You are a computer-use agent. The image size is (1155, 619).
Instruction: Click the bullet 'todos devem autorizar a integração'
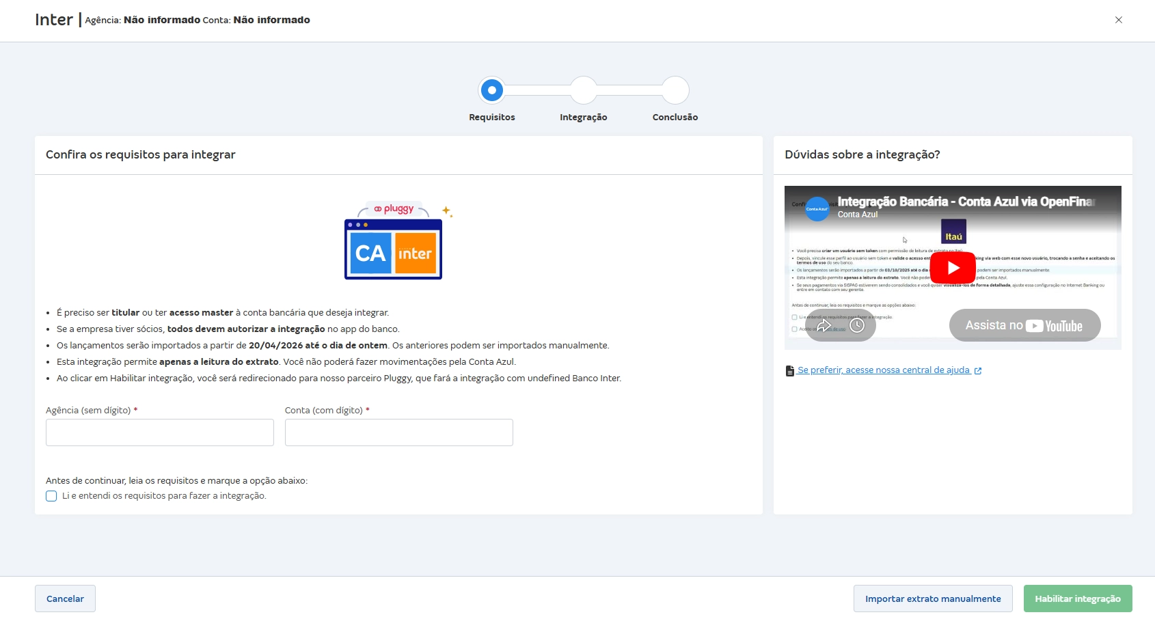228,329
